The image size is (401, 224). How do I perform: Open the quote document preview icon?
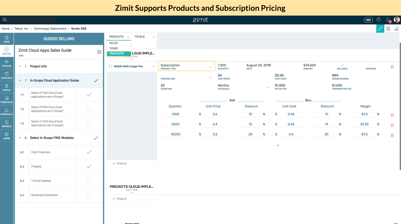point(388,28)
